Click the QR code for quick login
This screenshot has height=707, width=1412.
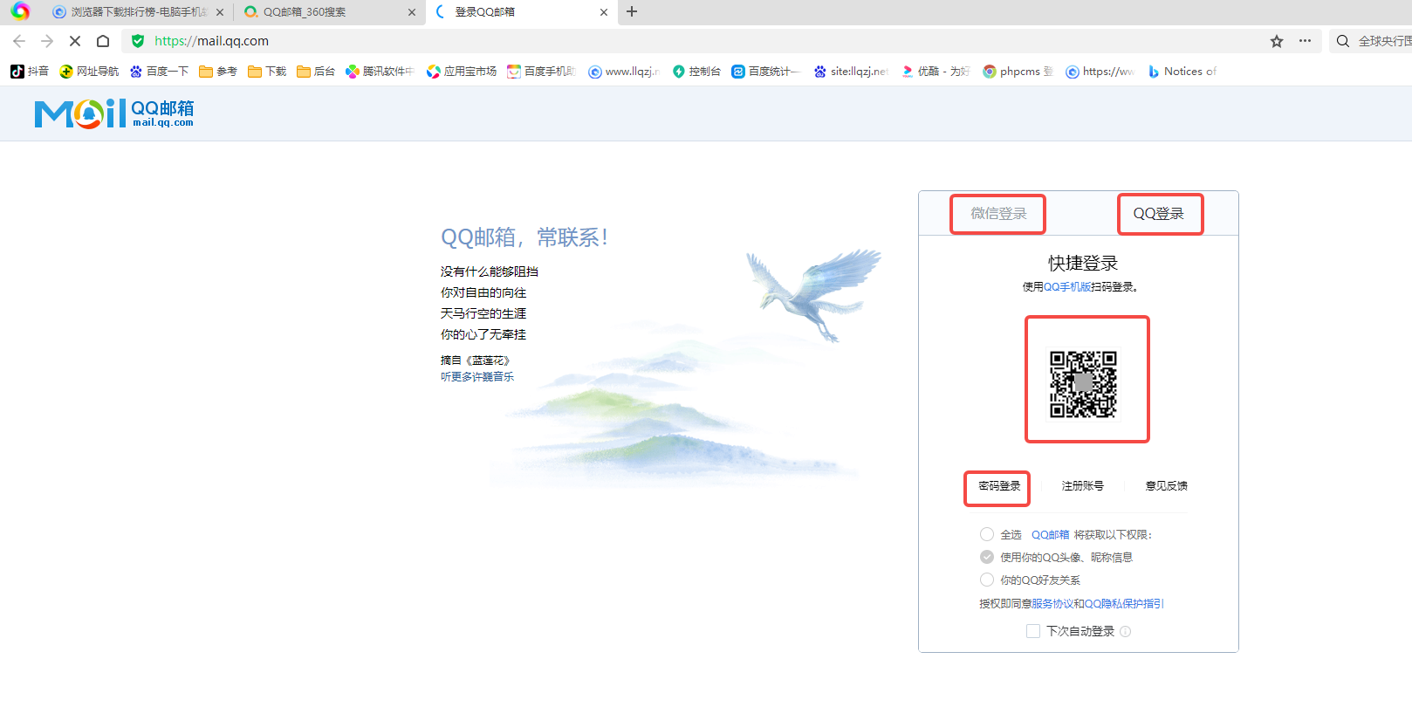(x=1083, y=384)
